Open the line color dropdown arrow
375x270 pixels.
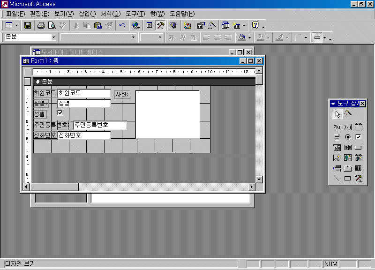point(287,37)
